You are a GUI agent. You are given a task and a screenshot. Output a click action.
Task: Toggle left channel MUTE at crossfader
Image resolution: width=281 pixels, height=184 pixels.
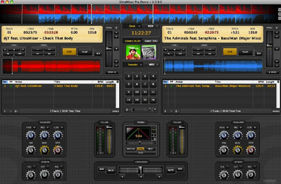click(x=111, y=170)
